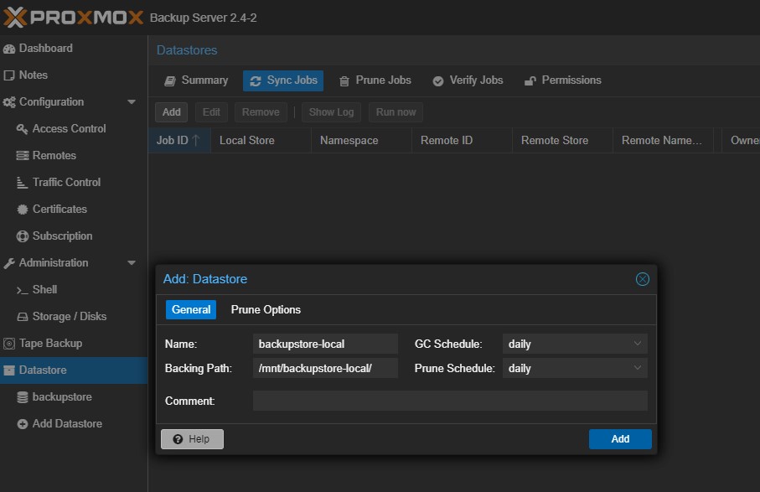Open Traffic Control settings

point(66,183)
